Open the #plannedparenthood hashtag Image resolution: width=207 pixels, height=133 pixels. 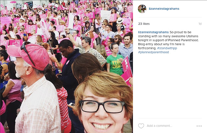(x=154, y=52)
